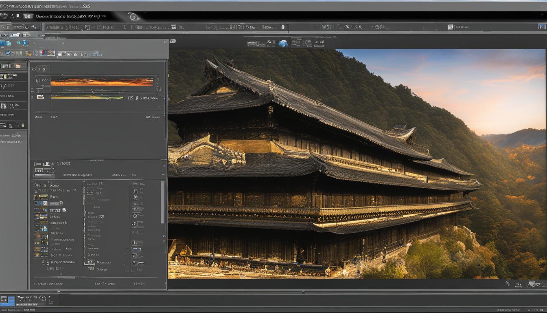Viewport: 547px width, 313px height.
Task: Toggle the checkbox beside the histogram preview
Action: pos(41,97)
